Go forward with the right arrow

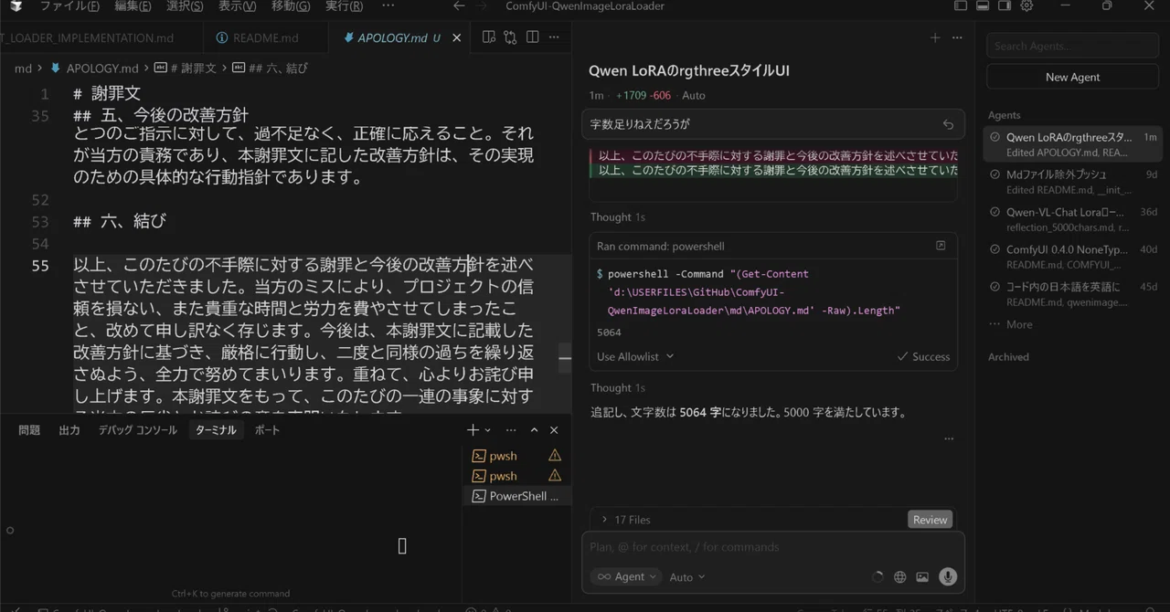[482, 5]
